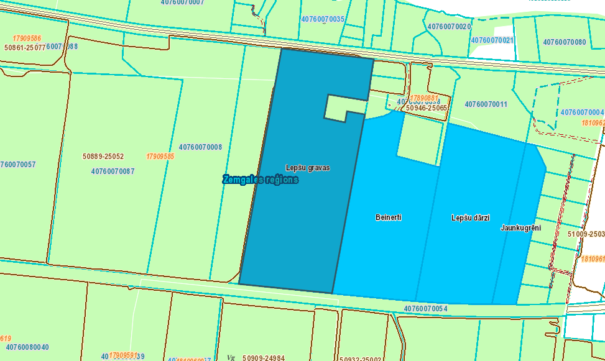The height and width of the screenshot is (361, 605).
Task: Select parcel numbered 40760070020
Action: coord(449,27)
